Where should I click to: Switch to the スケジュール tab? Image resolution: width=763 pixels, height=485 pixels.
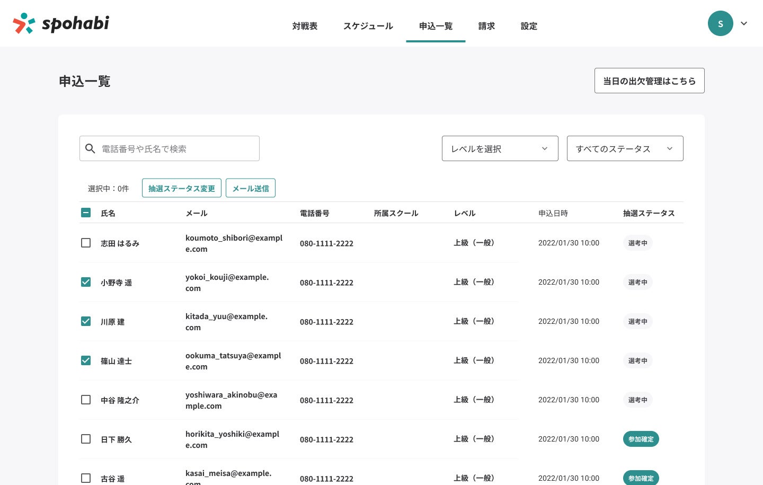tap(368, 26)
